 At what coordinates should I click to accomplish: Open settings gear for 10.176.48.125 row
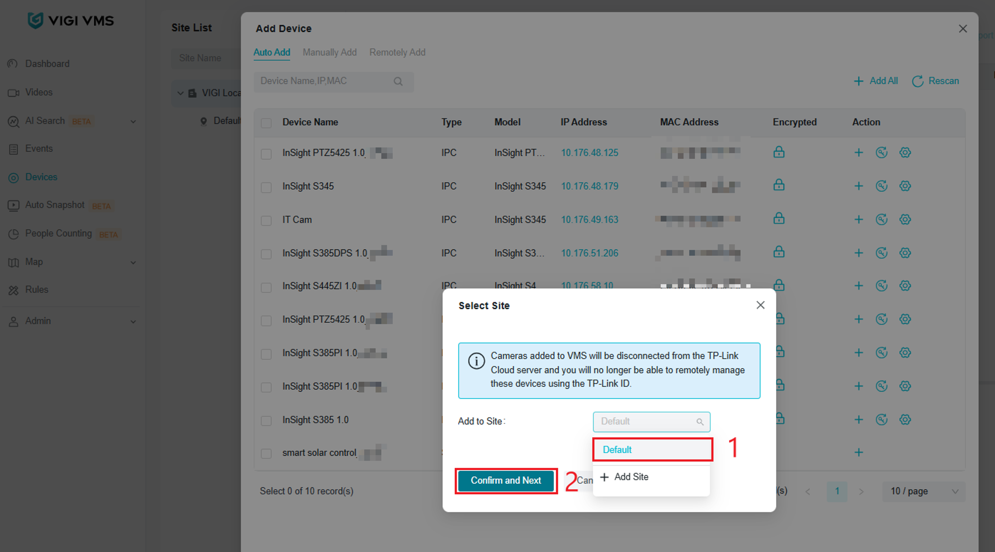tap(905, 152)
